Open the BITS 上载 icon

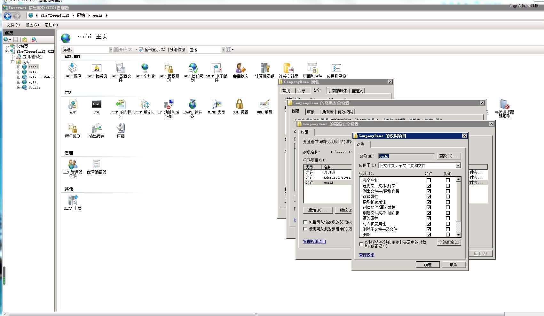point(73,200)
